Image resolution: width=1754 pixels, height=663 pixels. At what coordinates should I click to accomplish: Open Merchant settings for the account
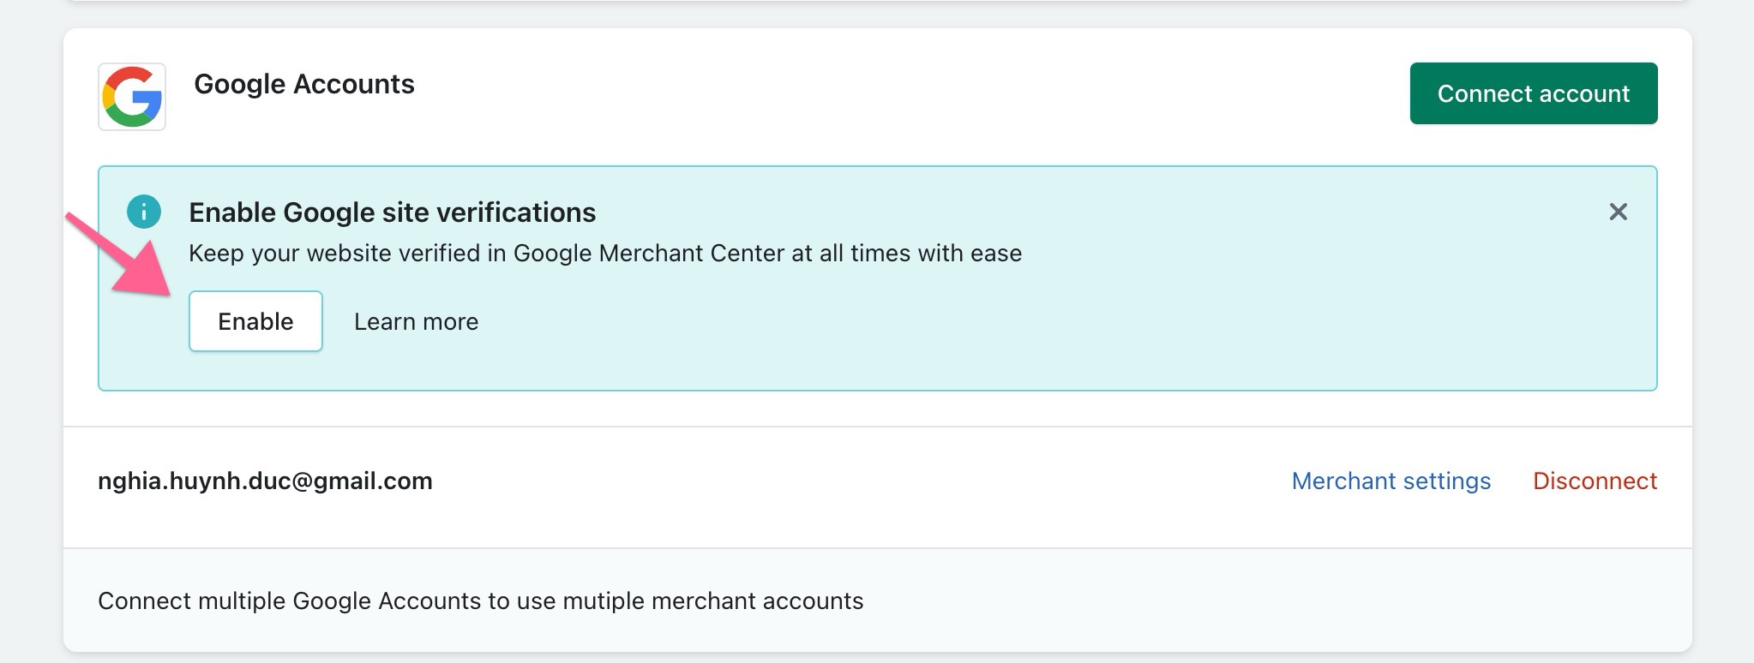click(1391, 481)
